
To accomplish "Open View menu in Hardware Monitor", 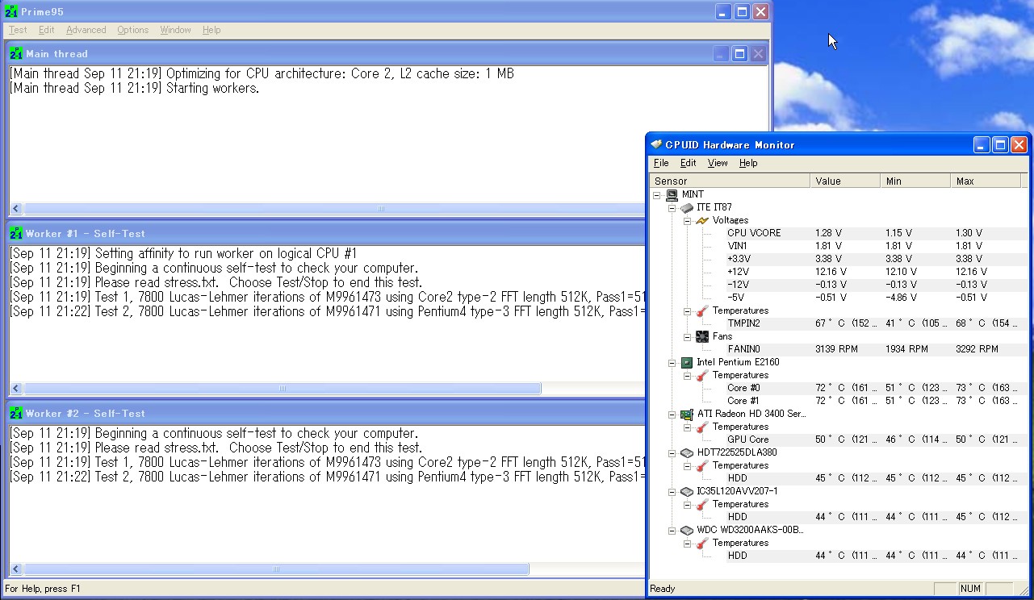I will pyautogui.click(x=718, y=163).
